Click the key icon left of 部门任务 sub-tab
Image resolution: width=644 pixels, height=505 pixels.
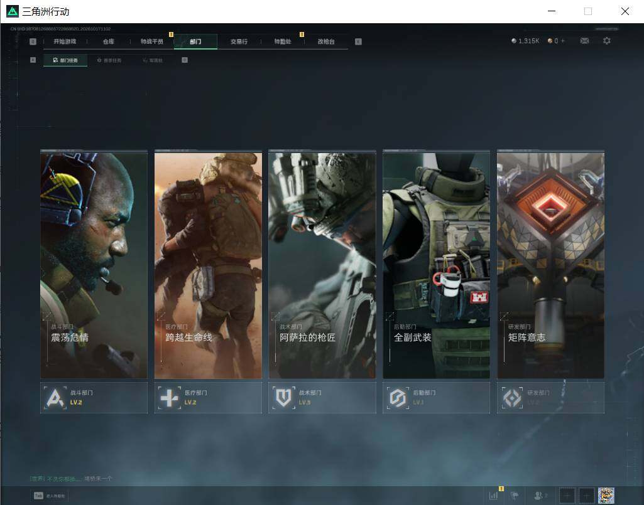pyautogui.click(x=33, y=60)
